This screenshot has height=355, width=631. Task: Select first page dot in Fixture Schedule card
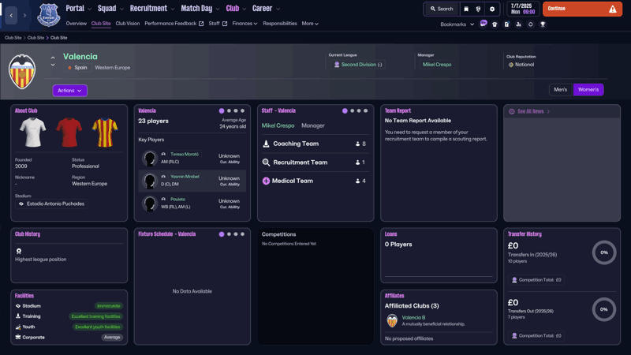tap(222, 234)
